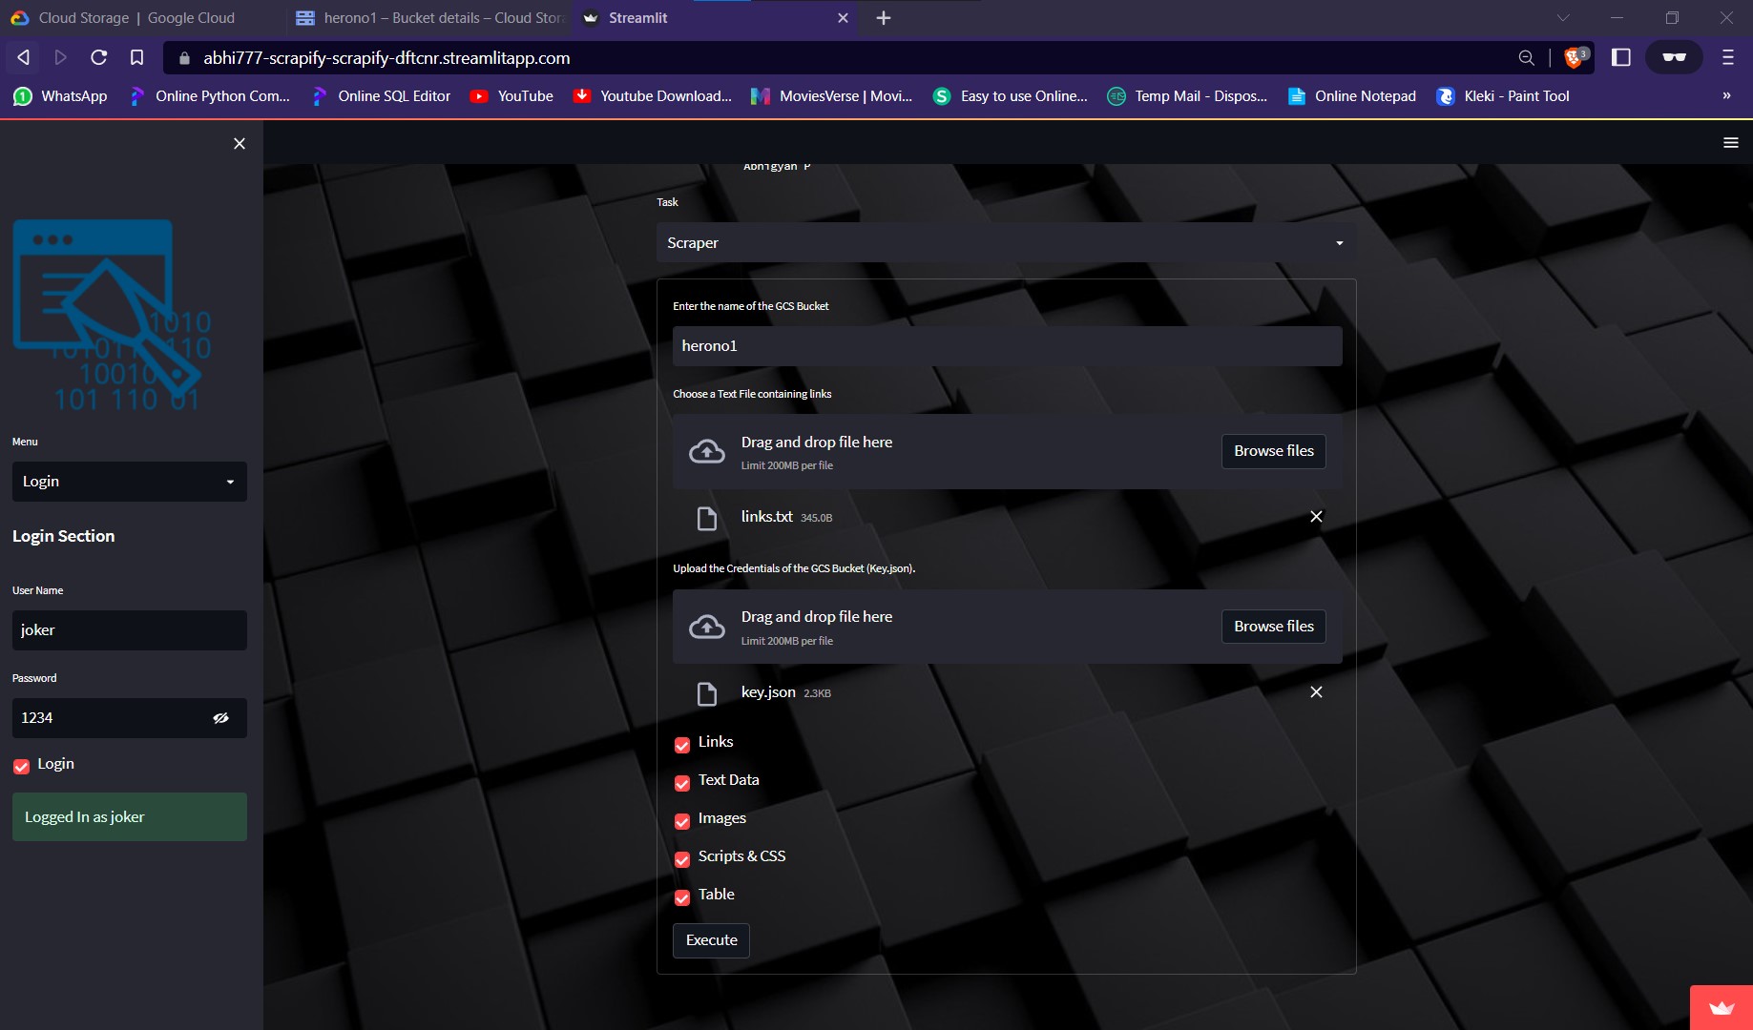1753x1030 pixels.
Task: Go back with the browser back arrow
Action: tap(24, 58)
